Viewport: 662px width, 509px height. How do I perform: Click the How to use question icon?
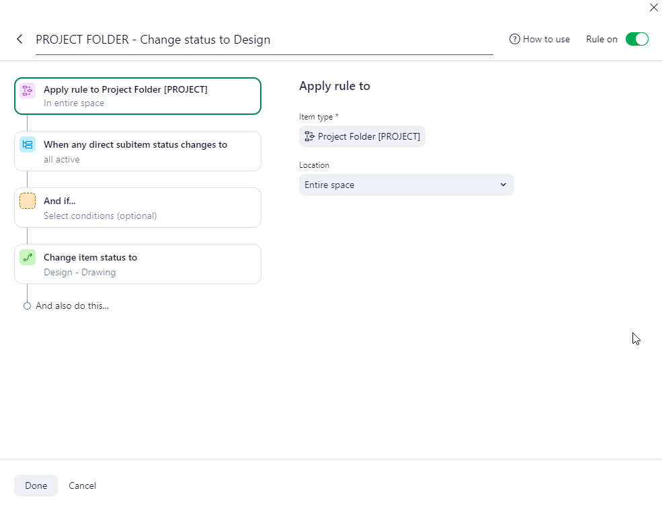tap(515, 39)
